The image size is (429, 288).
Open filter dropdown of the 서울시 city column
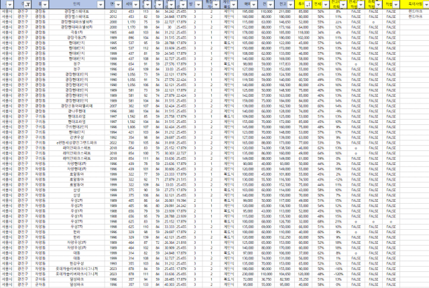(x=10, y=5)
